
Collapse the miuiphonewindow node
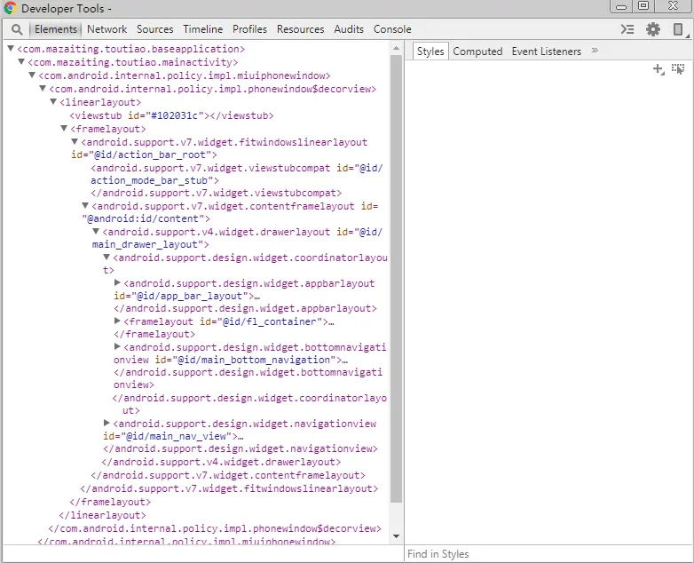click(x=32, y=75)
